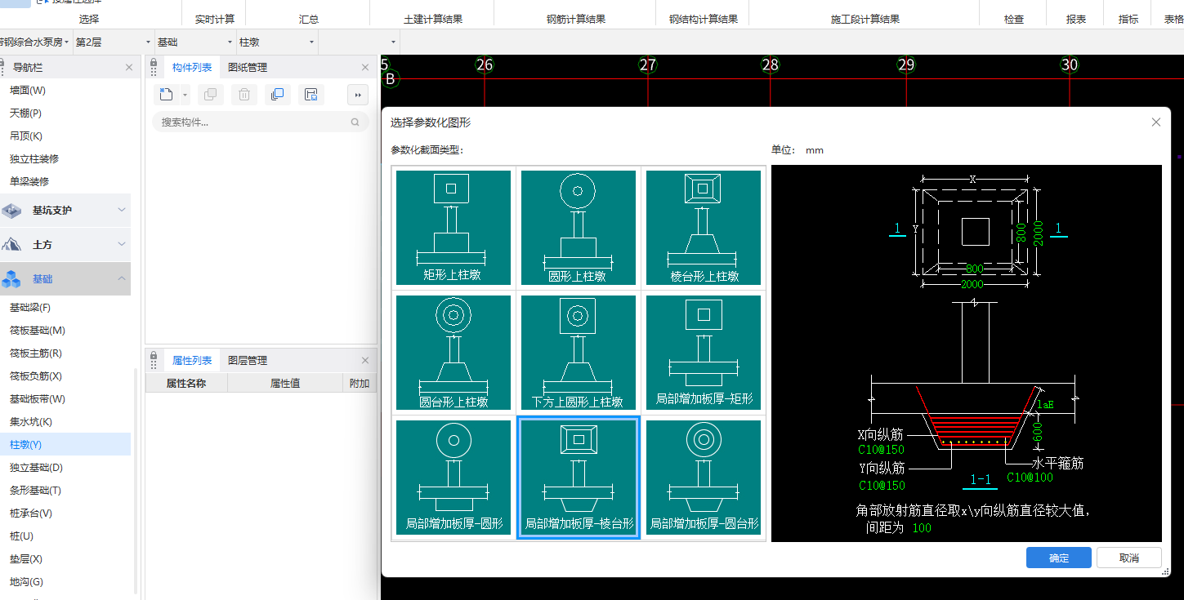Click the delete component trash icon

244,95
